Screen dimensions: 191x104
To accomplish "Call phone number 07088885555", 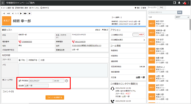I will [27, 42].
